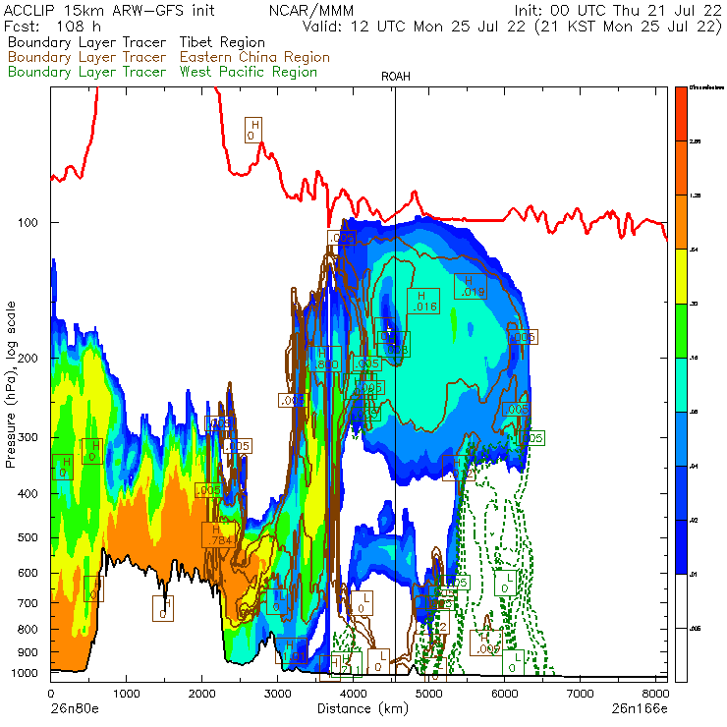Viewport: 727px width, 727px height.
Task: Click the 'ACCLIP 15km ARW-GFS init' title
Action: click(x=109, y=10)
